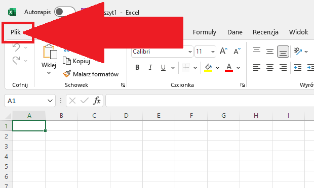The image size is (314, 188).
Task: Apply bold formatting
Action: 137,68
